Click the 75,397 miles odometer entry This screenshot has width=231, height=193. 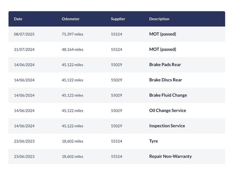pyautogui.click(x=72, y=34)
